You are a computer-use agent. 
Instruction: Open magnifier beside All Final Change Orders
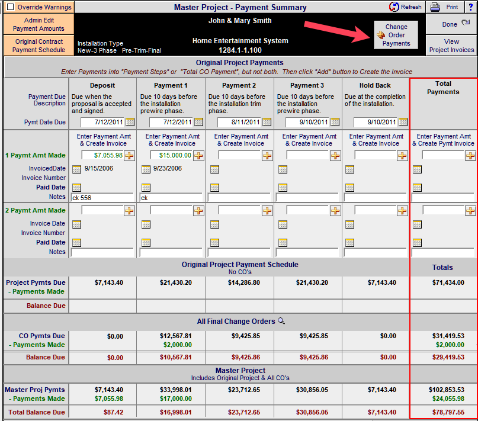pyautogui.click(x=281, y=321)
